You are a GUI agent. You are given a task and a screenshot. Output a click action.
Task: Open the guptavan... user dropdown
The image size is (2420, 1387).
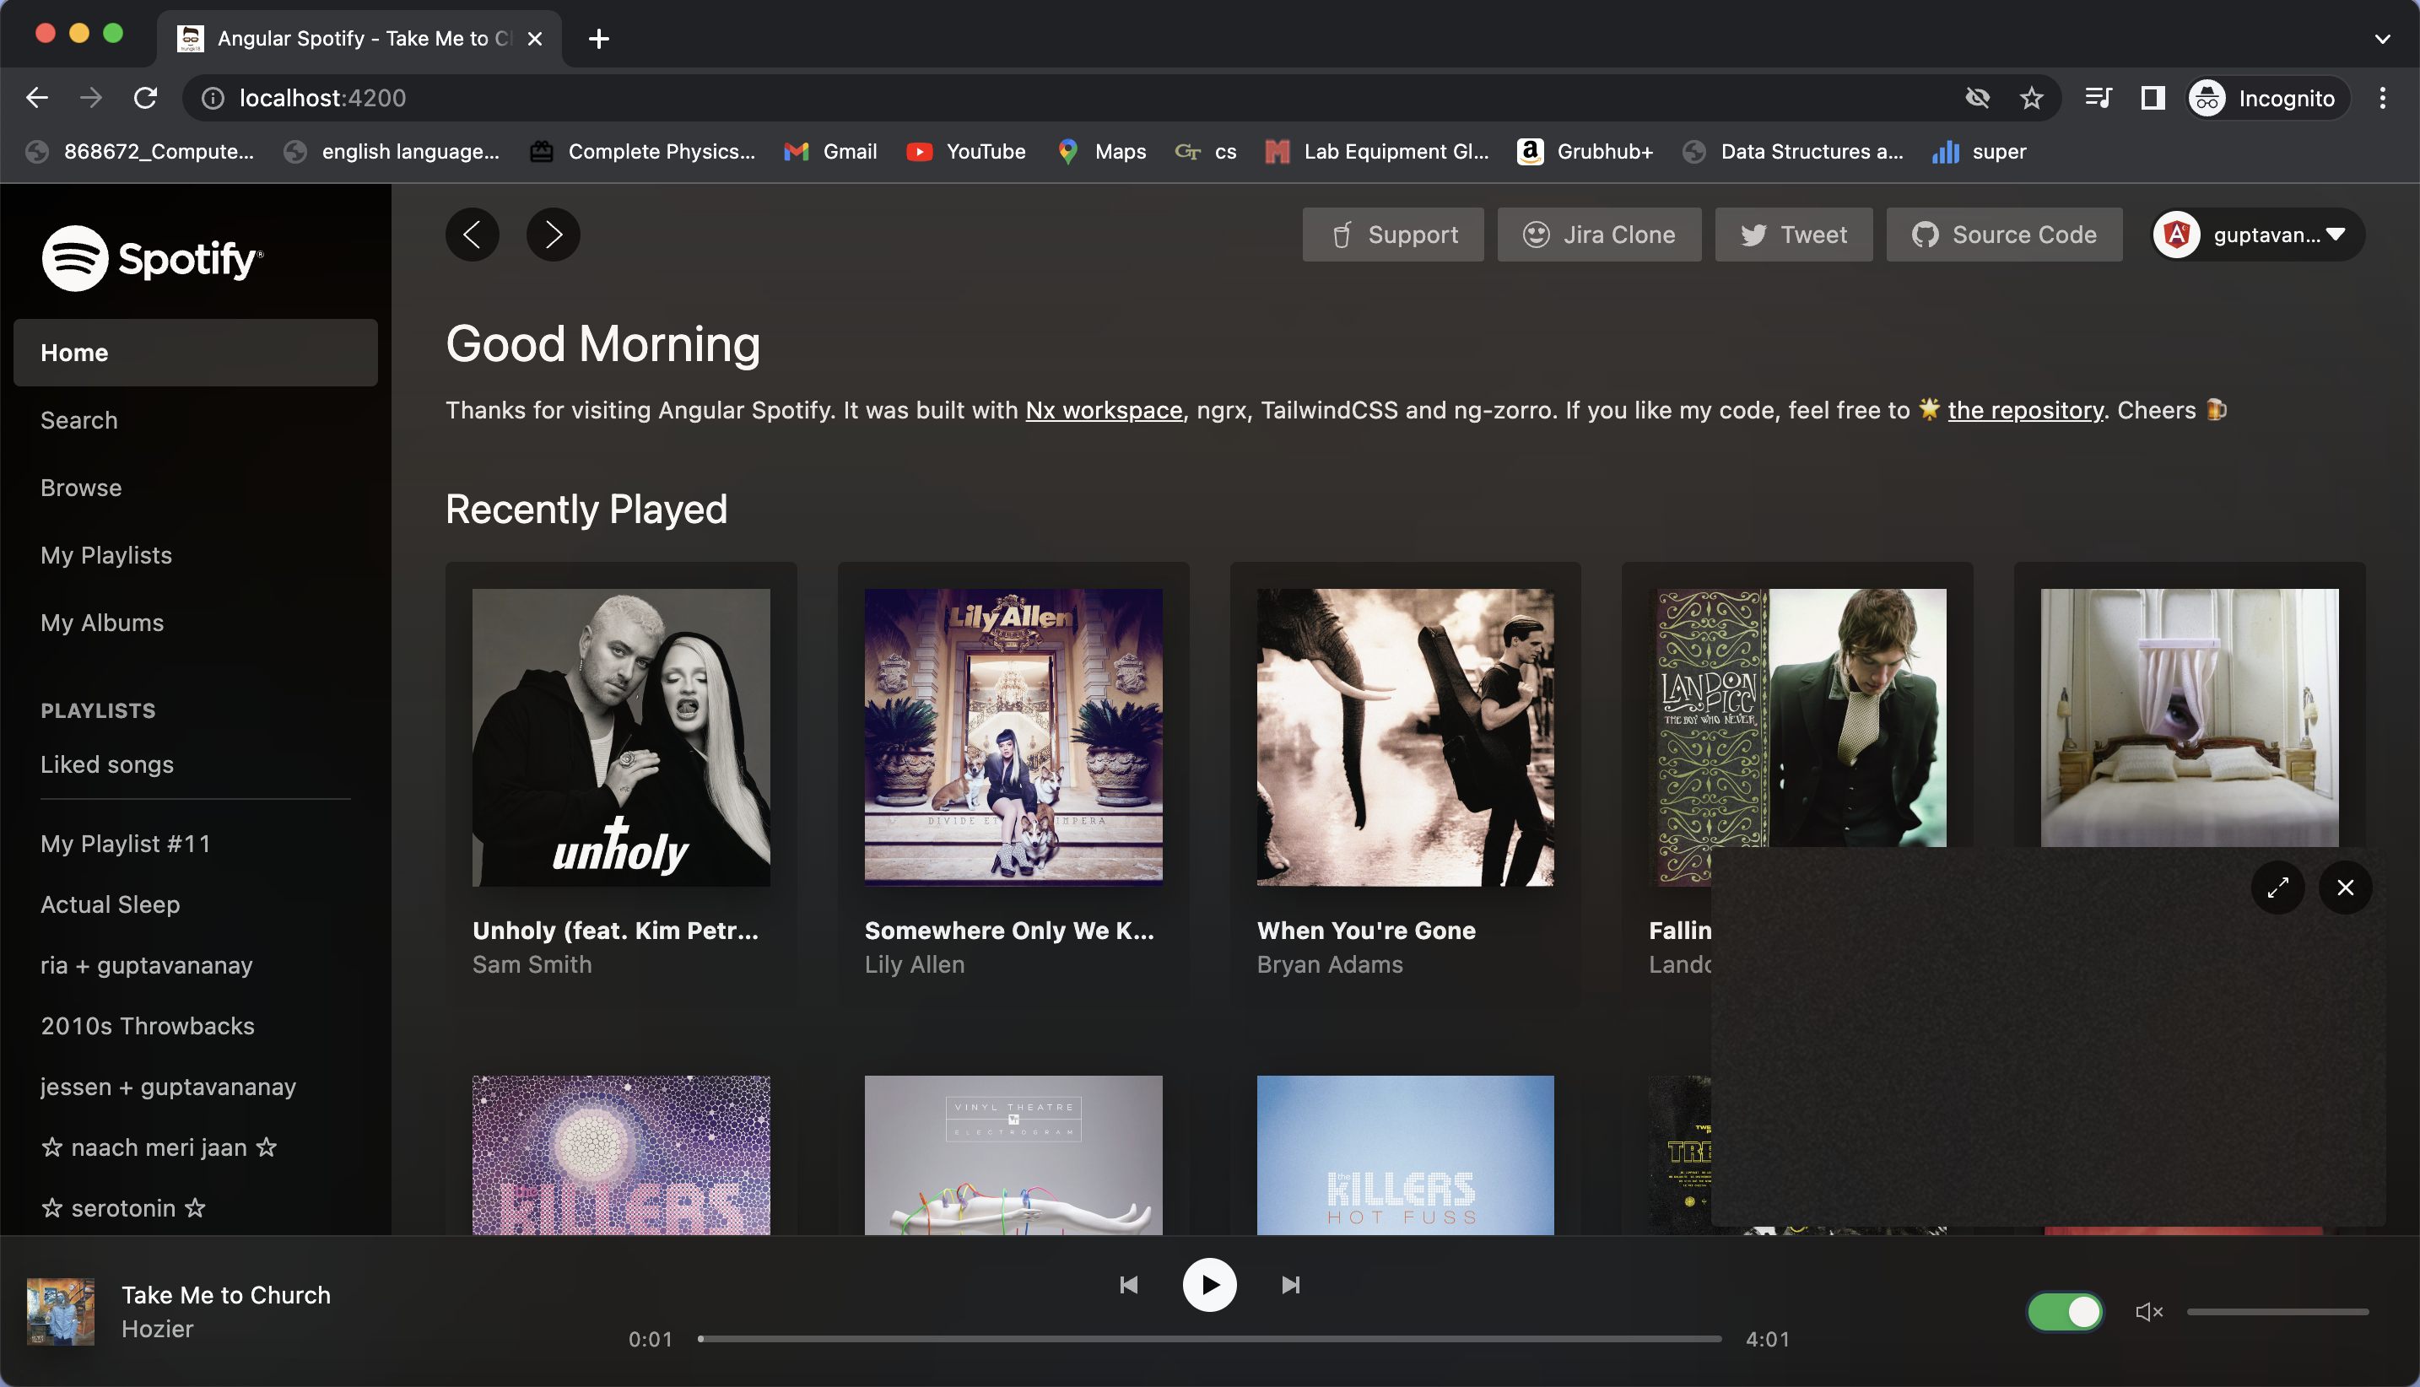pyautogui.click(x=2259, y=235)
